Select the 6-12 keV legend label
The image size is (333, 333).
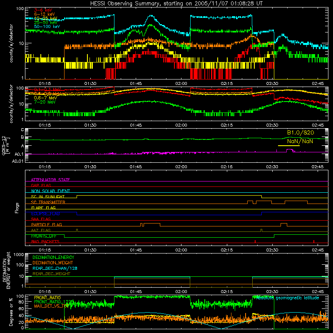(45, 14)
